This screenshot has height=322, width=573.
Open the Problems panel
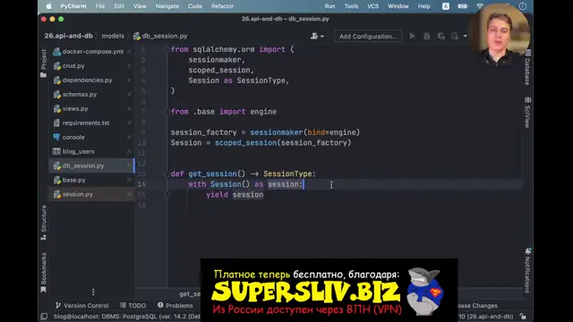coord(175,305)
